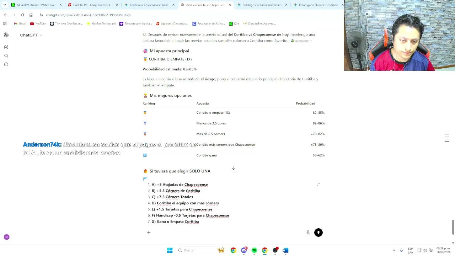Image resolution: width=455 pixels, height=256 pixels.
Task: Click 'Coritiba más corners que Chapecoense' cell
Action: click(225, 145)
